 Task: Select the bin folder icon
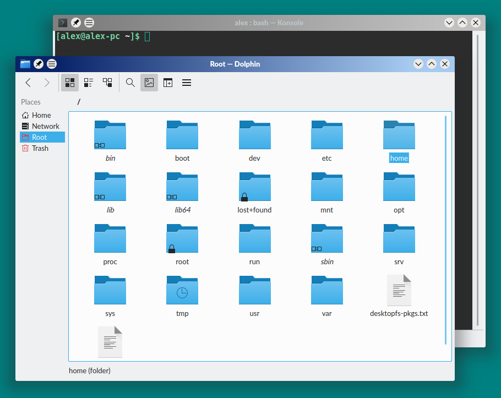click(110, 135)
